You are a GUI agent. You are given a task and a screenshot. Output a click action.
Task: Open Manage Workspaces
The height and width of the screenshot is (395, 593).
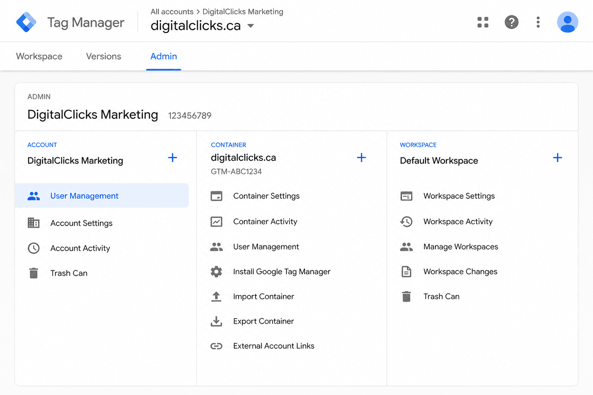click(x=461, y=247)
